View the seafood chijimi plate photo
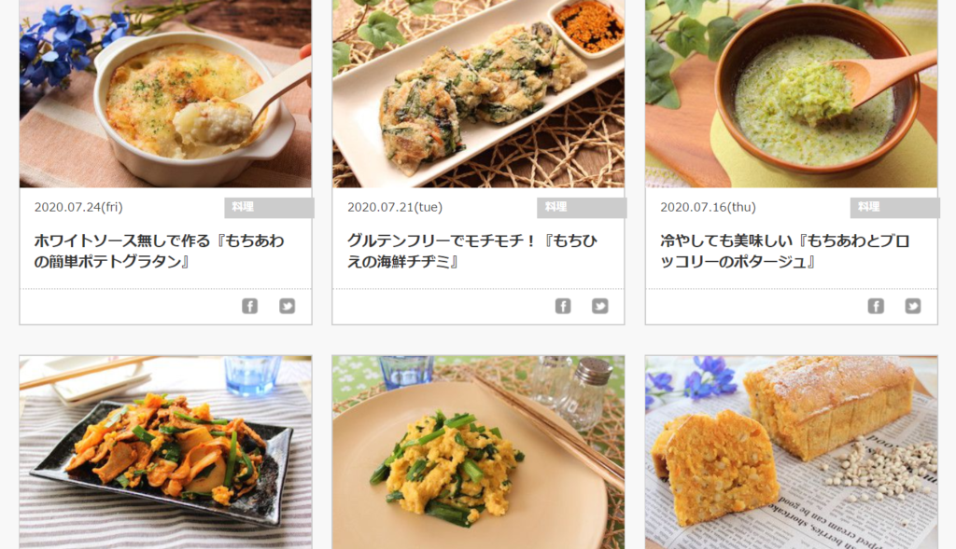 [x=479, y=94]
